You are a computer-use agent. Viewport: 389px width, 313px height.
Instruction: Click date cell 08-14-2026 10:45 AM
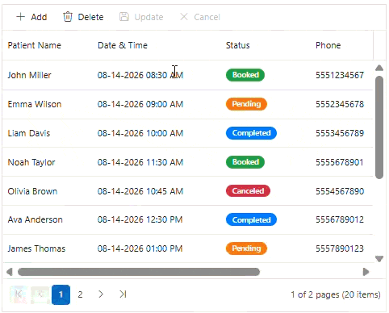[140, 191]
